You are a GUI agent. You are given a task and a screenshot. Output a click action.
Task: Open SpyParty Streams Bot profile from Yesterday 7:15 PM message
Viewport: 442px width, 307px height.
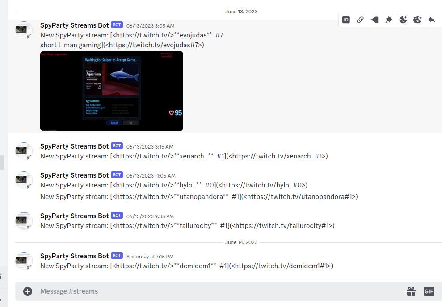(75, 256)
